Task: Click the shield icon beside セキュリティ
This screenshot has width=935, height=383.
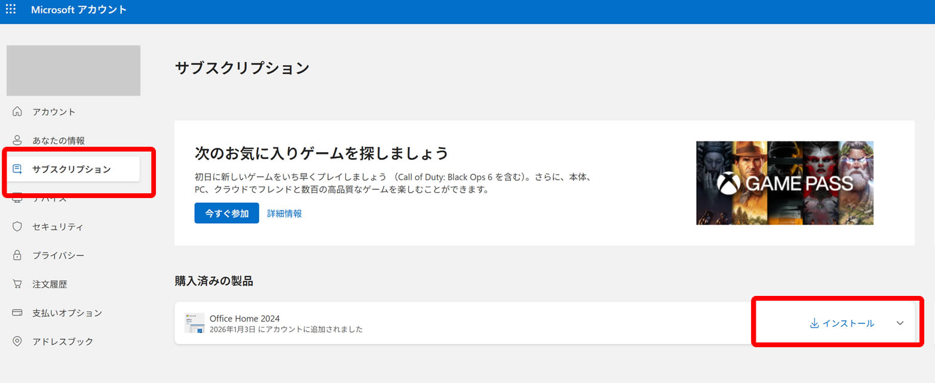Action: pyautogui.click(x=17, y=227)
